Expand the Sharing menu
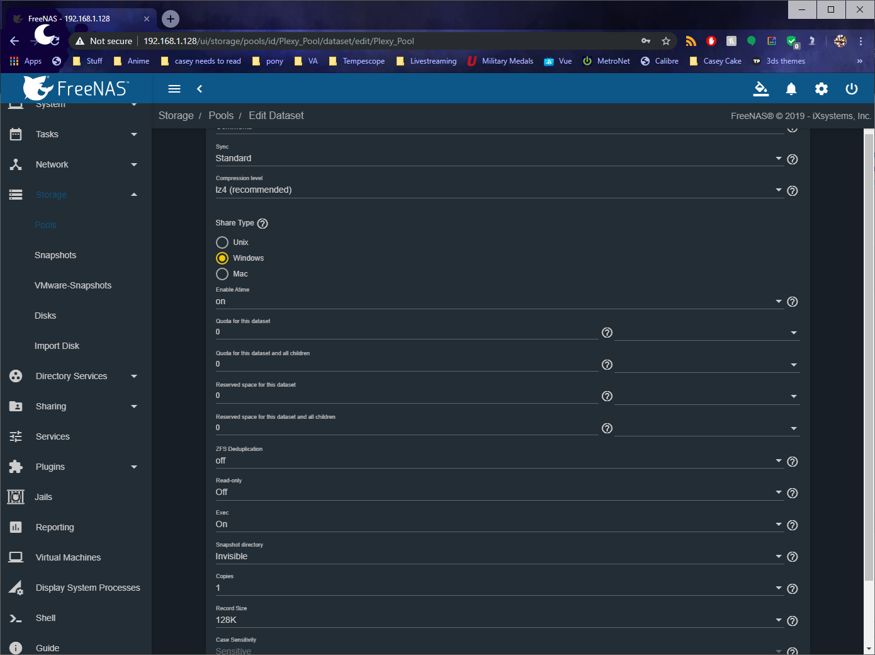Screen dimensions: 875x655 click(76, 406)
